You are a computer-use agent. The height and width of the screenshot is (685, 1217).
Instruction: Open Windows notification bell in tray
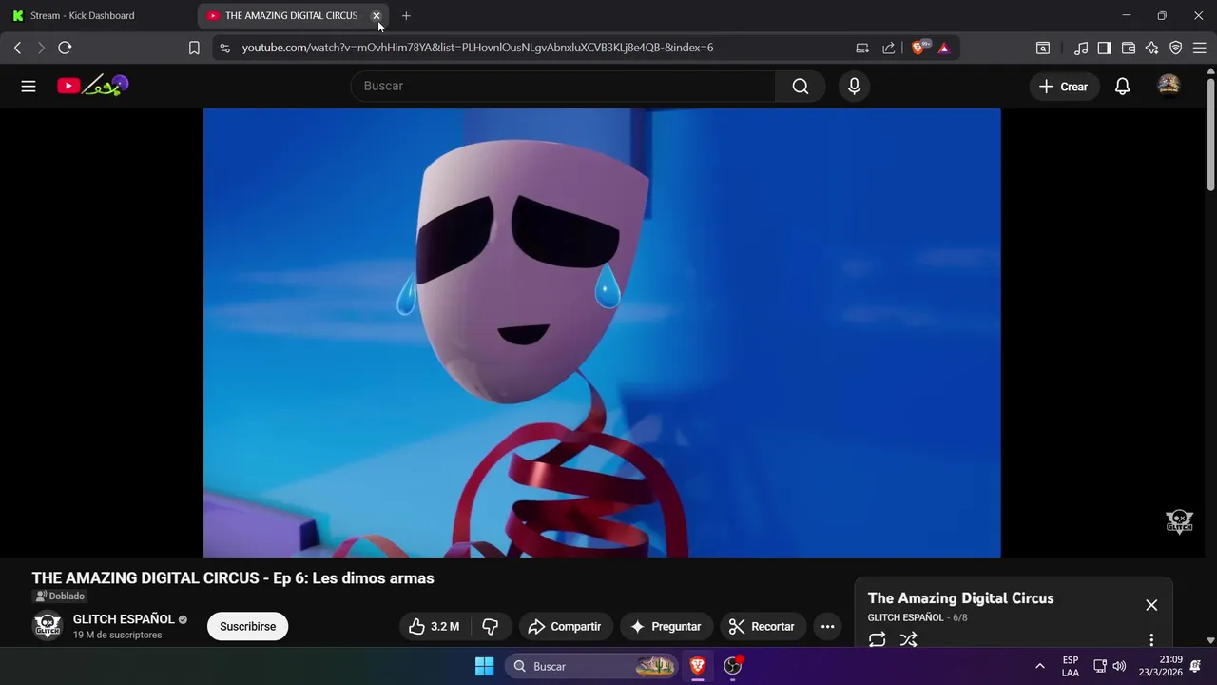(x=1195, y=666)
